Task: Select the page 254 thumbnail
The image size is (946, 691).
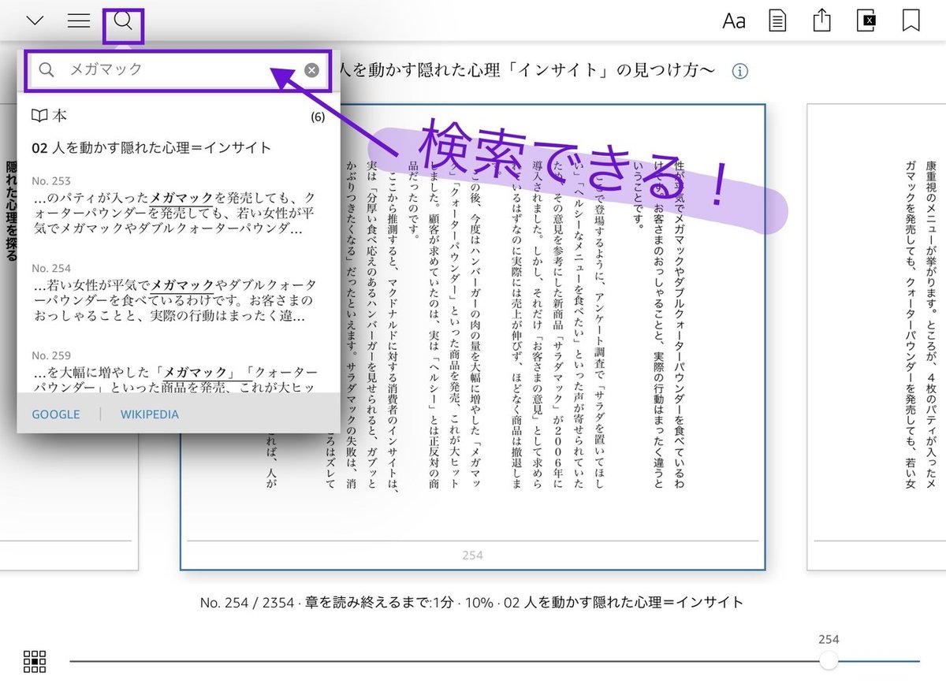Action: click(472, 336)
